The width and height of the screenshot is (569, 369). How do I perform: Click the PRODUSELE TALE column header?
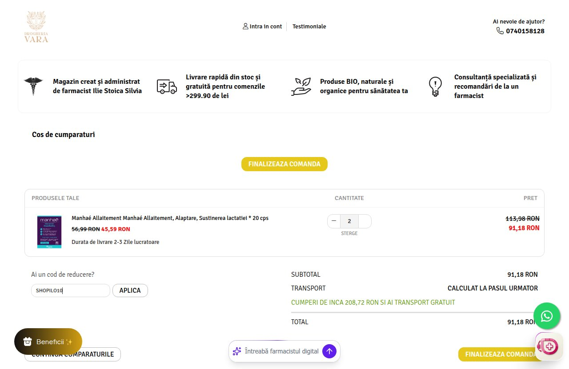[56, 198]
